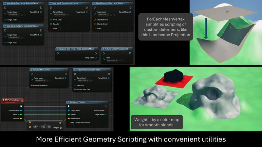Click the New Position input pin
The height and width of the screenshot is (147, 262).
point(69,119)
